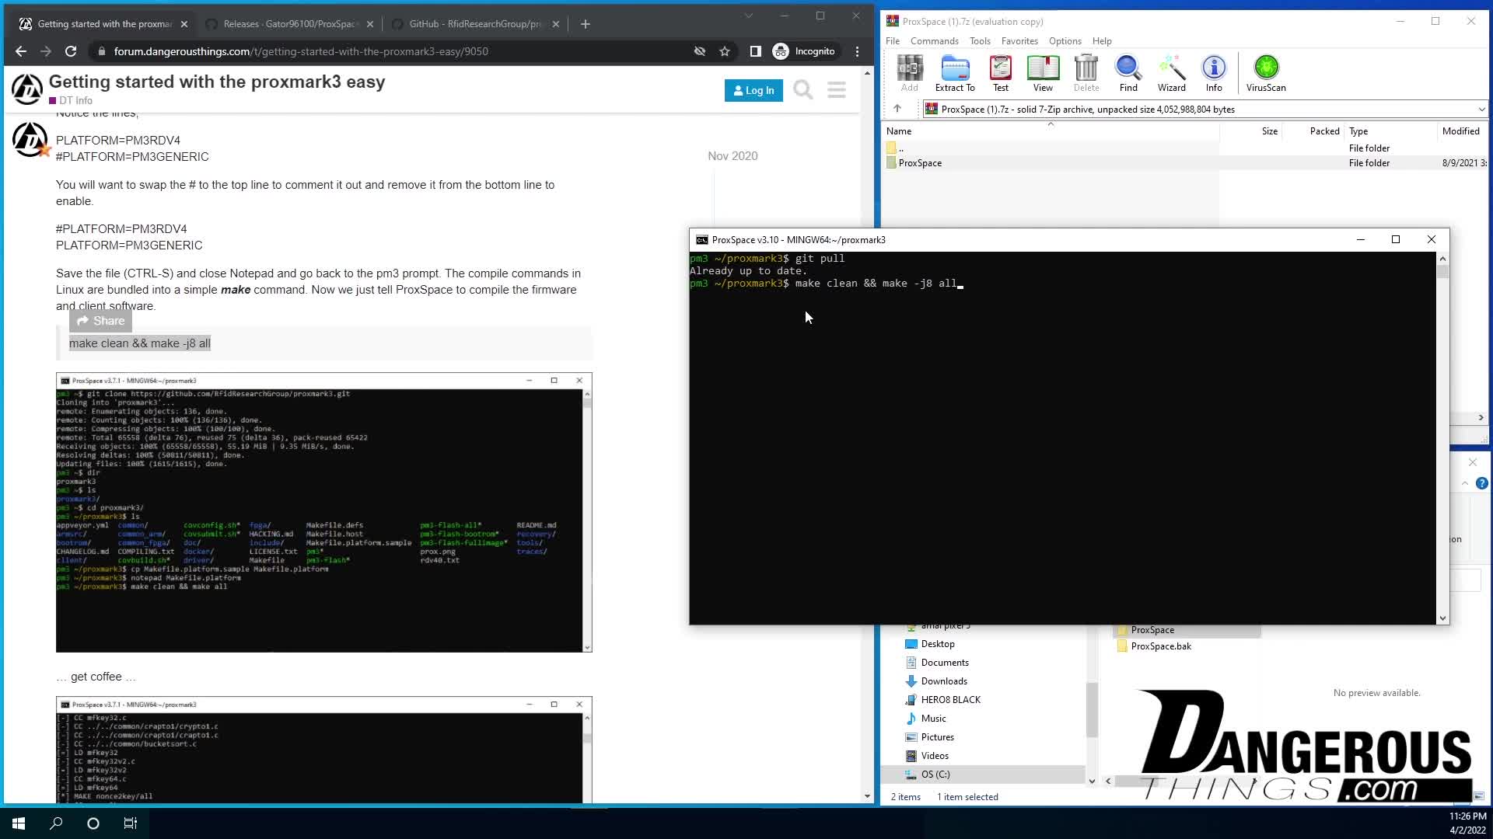Start the VirusScan tool in WinRAR
Viewport: 1493px width, 839px height.
(x=1266, y=73)
